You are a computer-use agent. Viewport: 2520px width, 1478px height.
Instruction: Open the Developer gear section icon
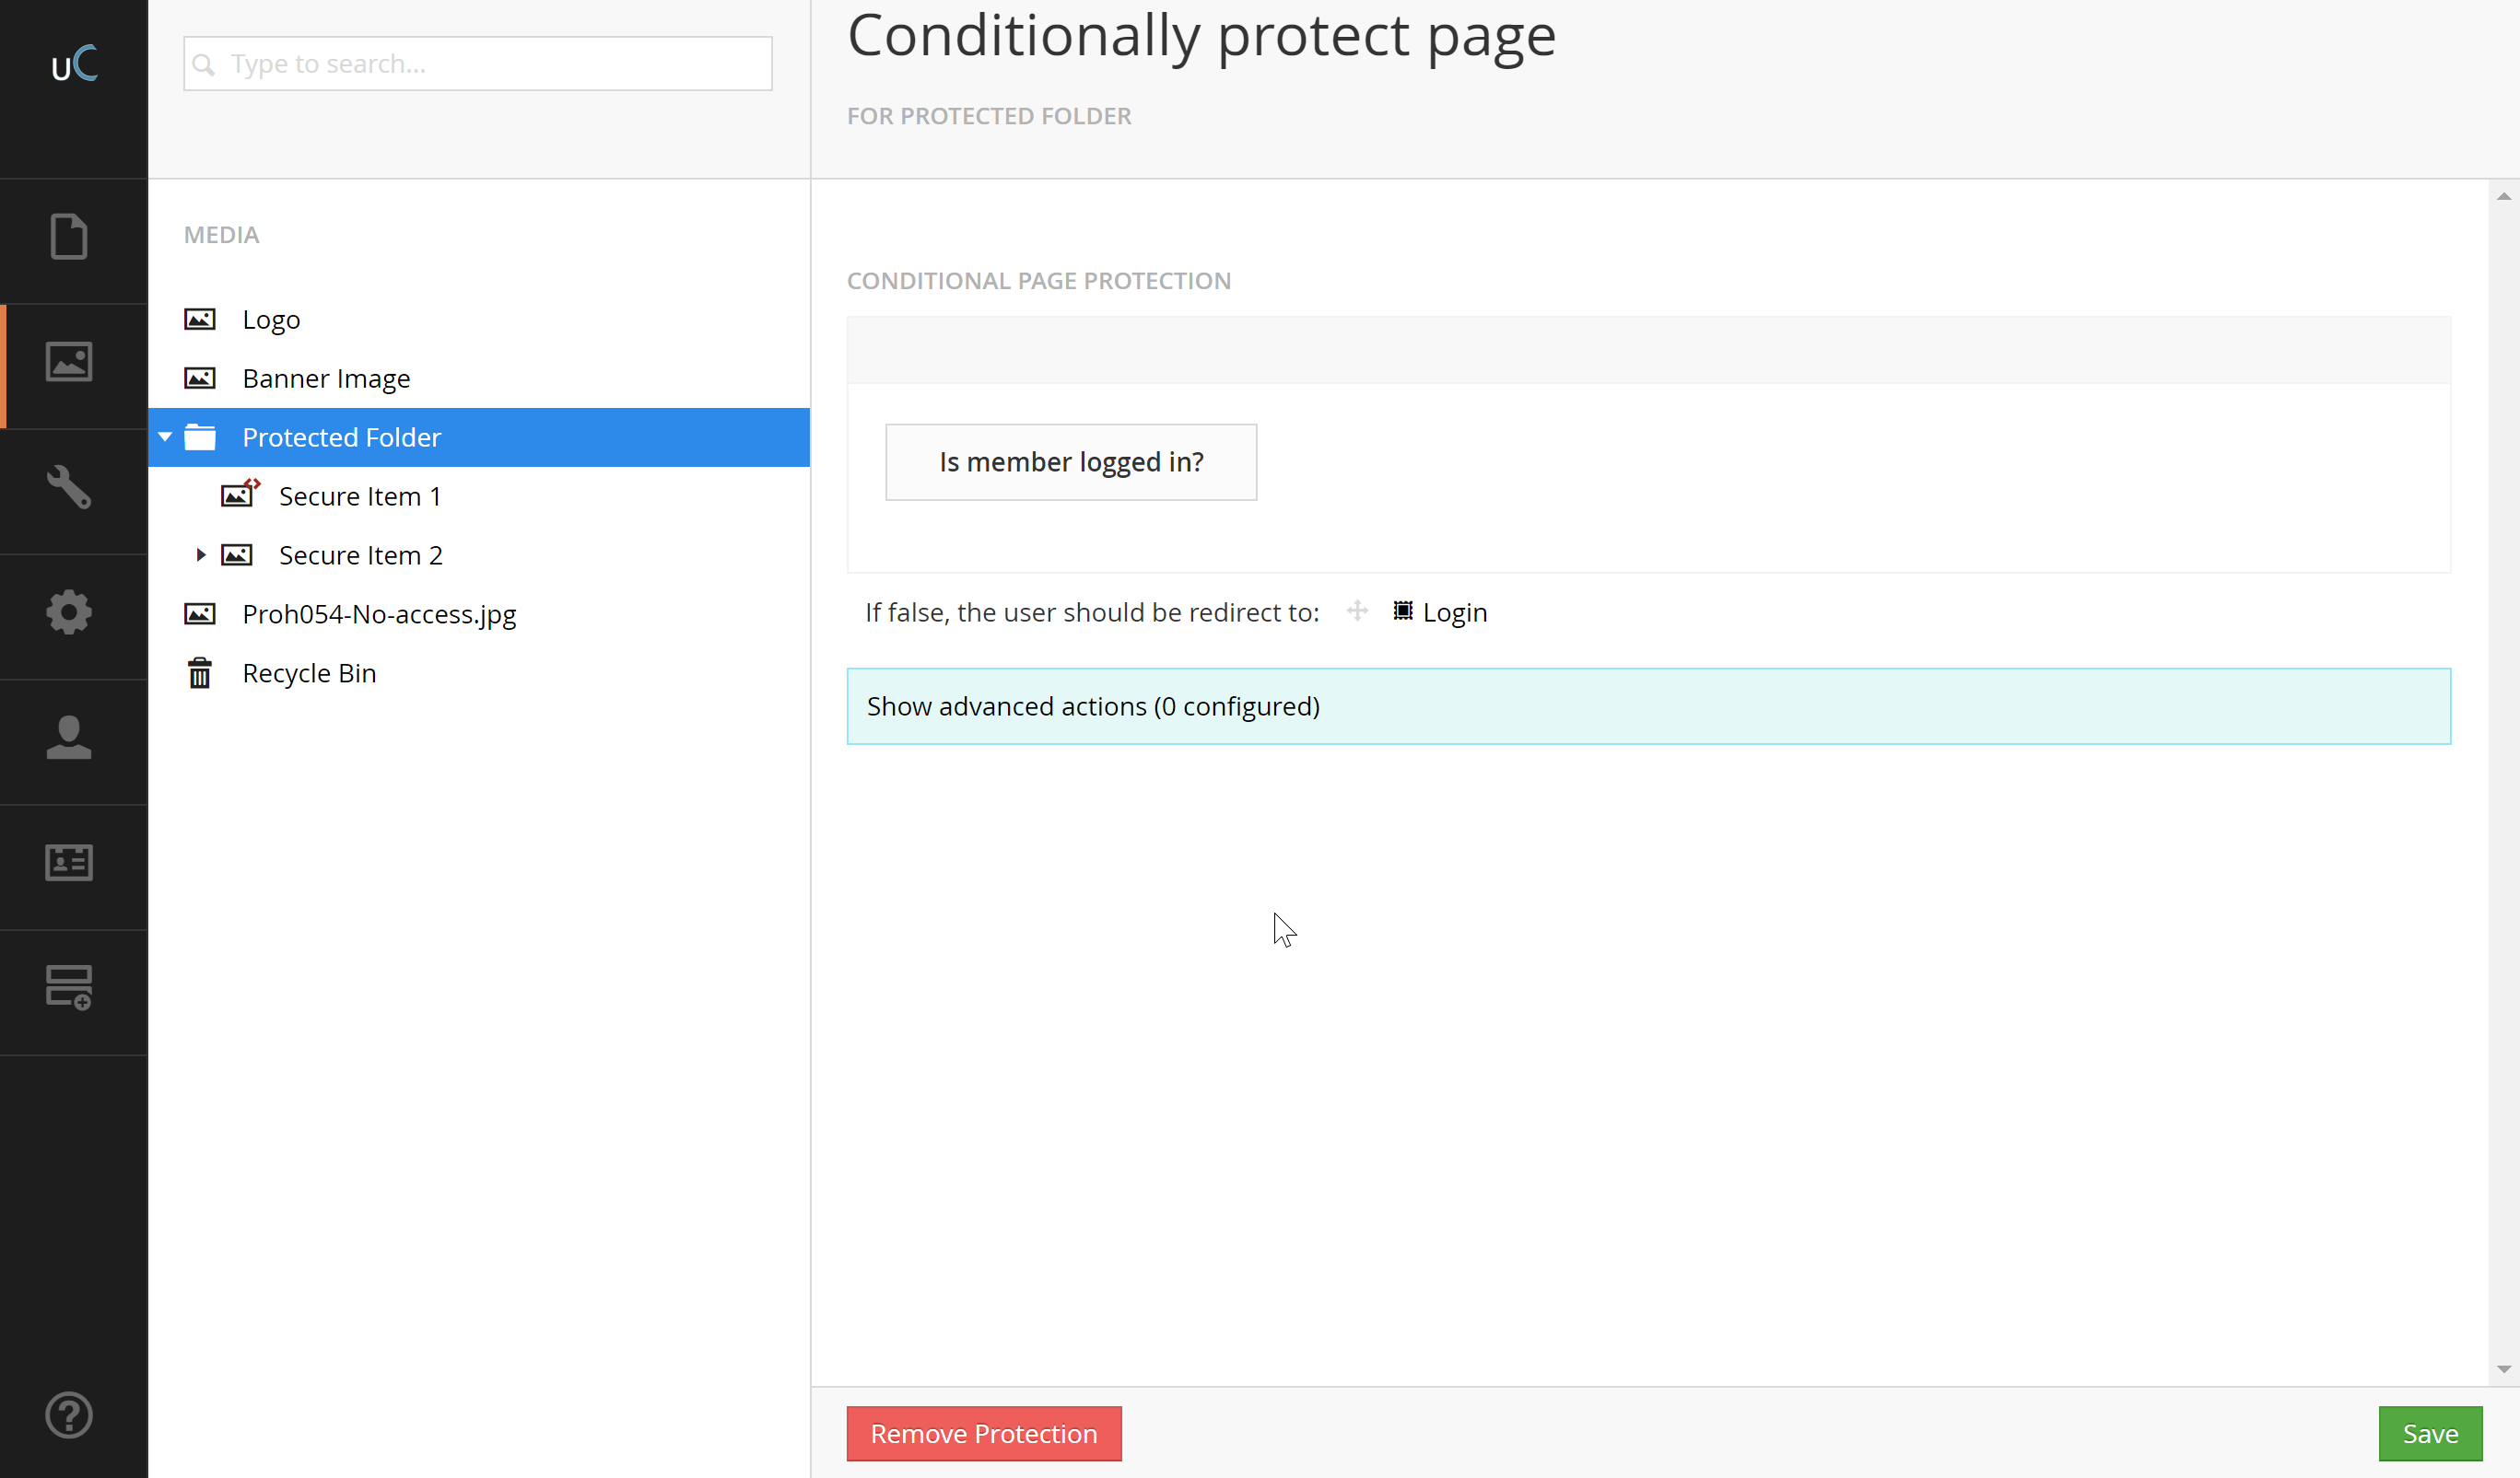[x=69, y=611]
